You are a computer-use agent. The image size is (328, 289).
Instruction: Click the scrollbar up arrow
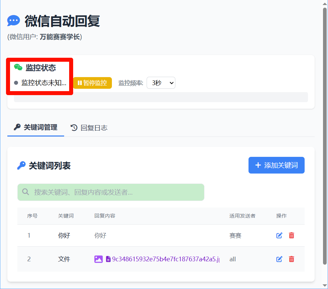(325, 4)
